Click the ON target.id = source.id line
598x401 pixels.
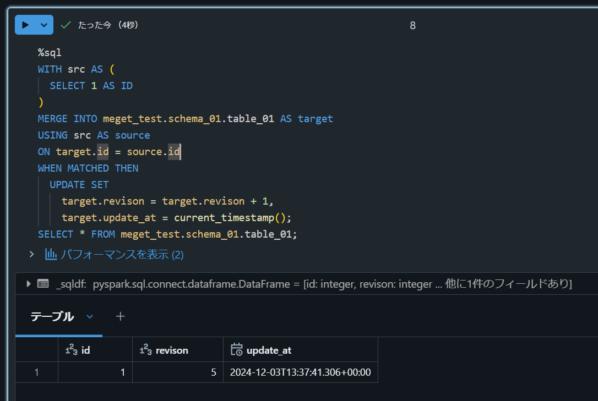[109, 152]
